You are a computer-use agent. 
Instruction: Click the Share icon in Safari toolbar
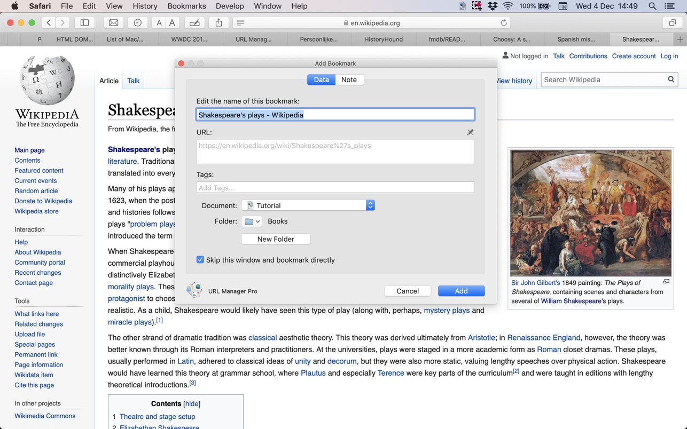(218, 22)
